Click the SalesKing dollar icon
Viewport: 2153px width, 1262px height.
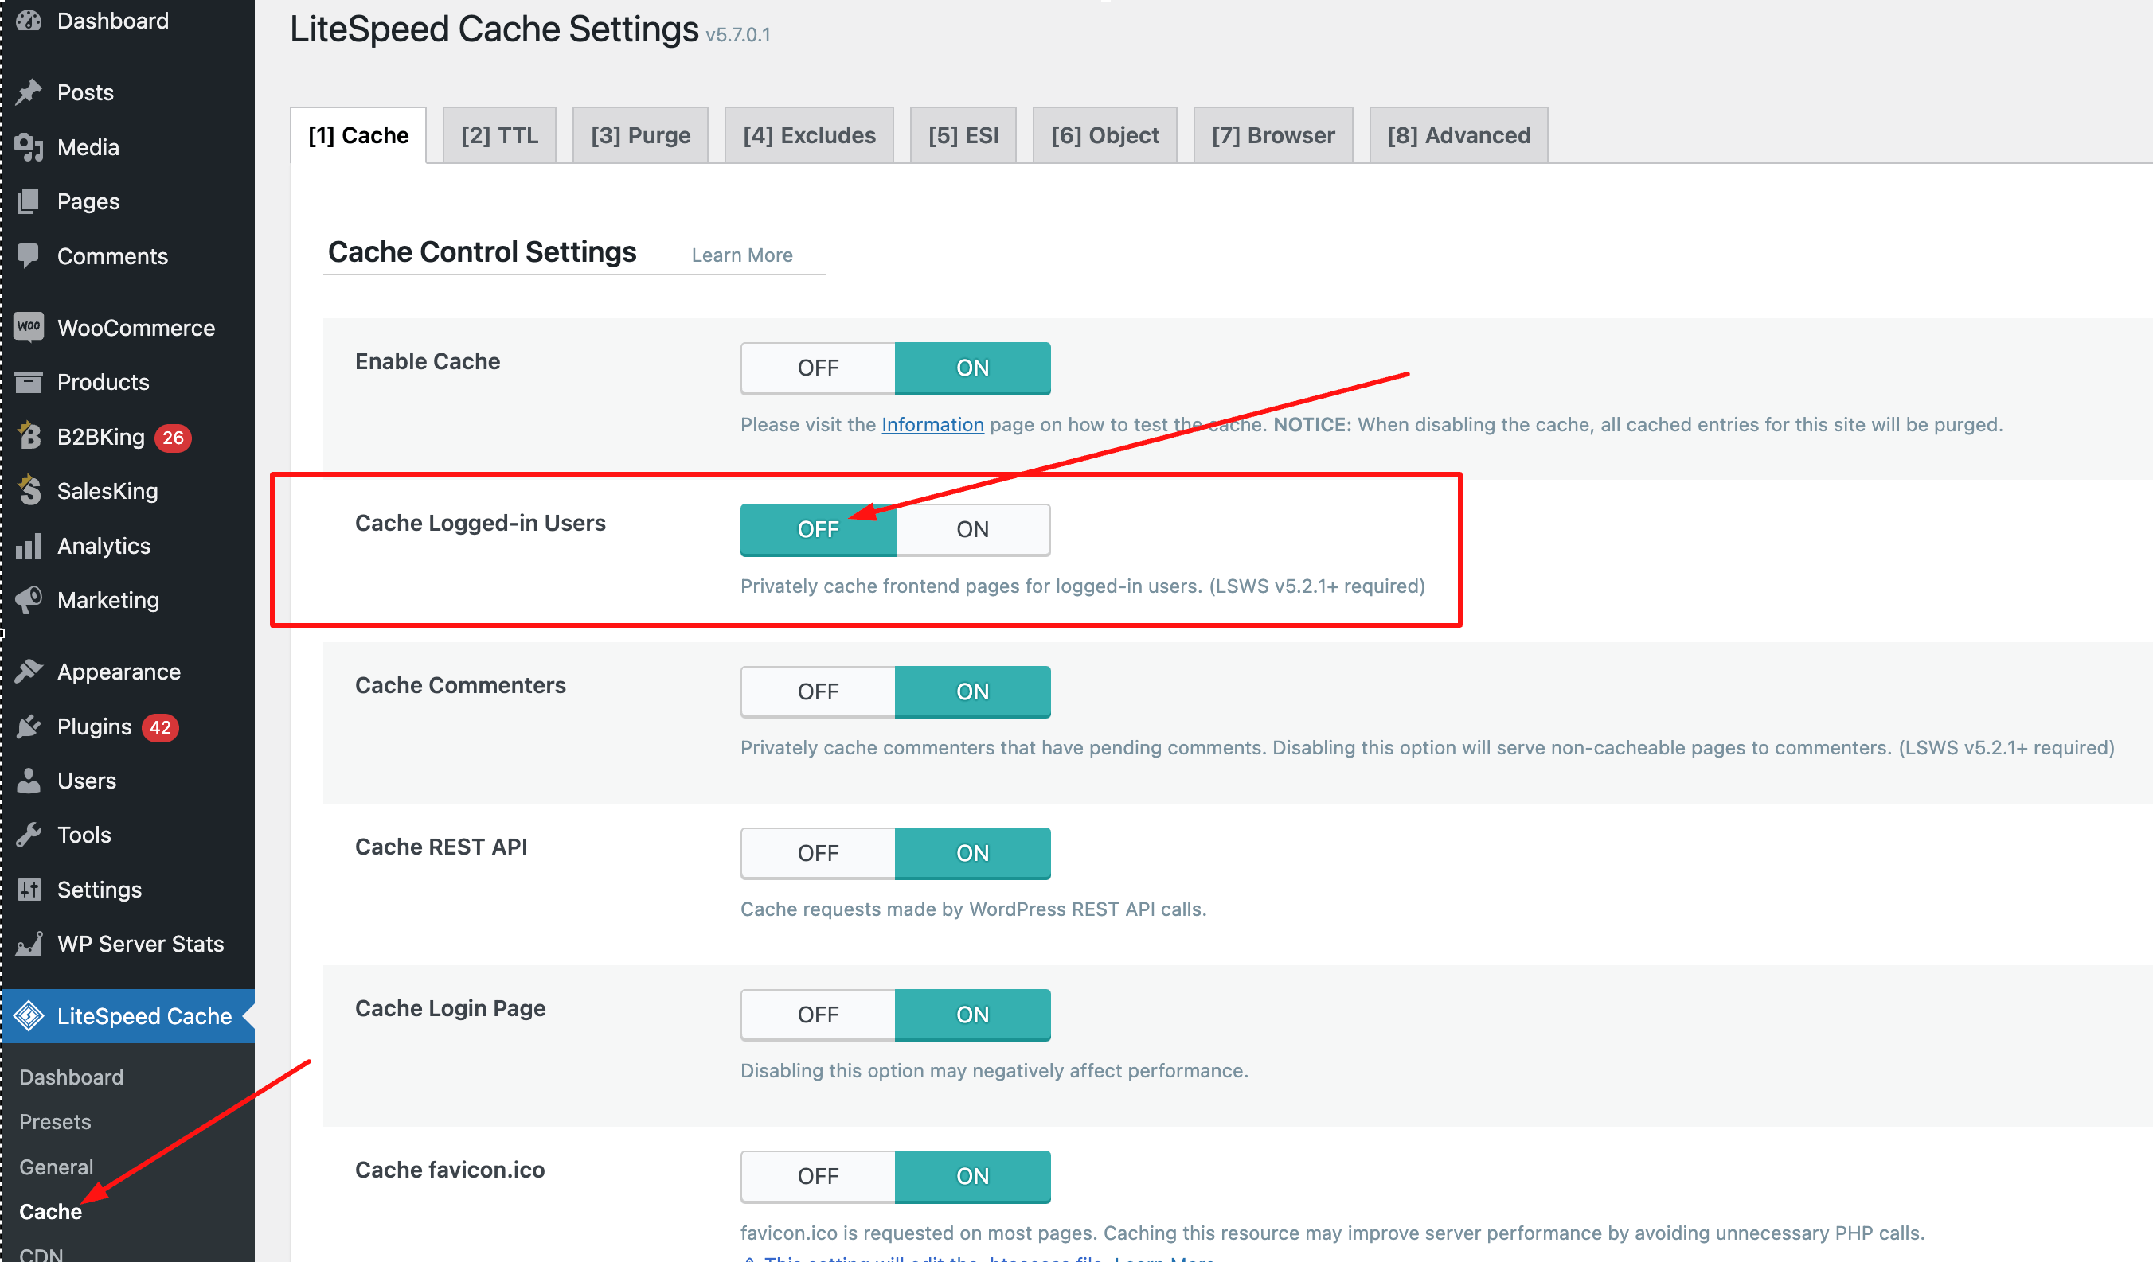(29, 490)
